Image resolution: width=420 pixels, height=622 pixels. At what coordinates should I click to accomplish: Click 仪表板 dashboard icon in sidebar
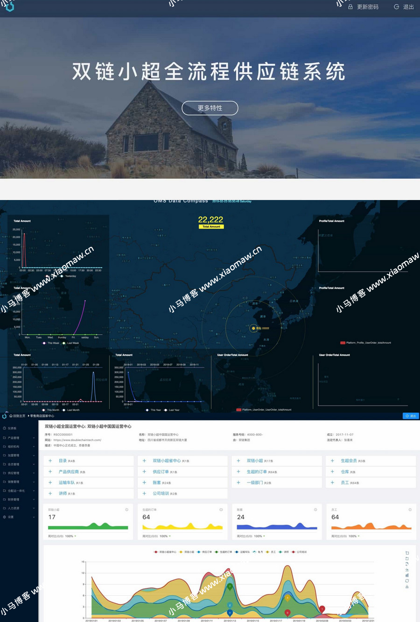(5, 428)
